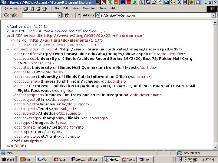Launch Access from Office shortcut bar
This screenshot has width=218, height=163.
click(x=104, y=2)
